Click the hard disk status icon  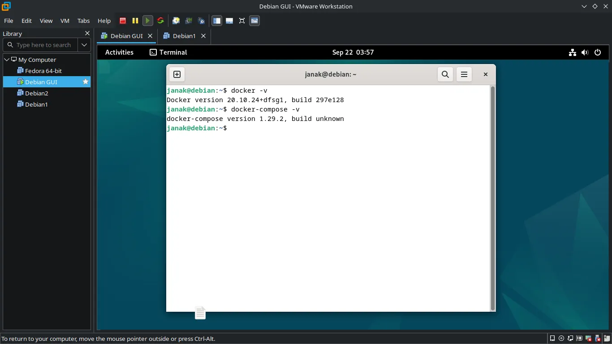552,339
